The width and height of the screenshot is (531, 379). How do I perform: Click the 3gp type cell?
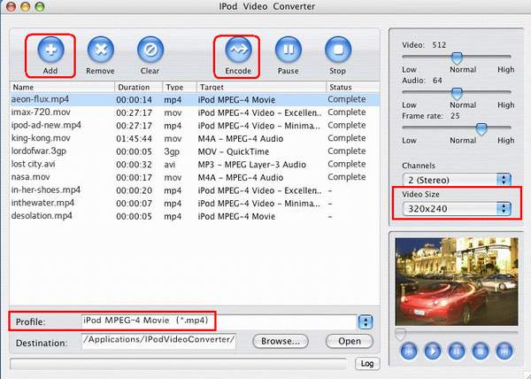pyautogui.click(x=172, y=151)
